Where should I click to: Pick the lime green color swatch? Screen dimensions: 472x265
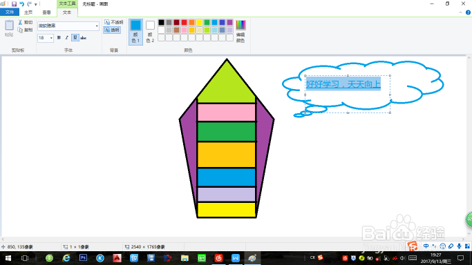pyautogui.click(x=207, y=30)
